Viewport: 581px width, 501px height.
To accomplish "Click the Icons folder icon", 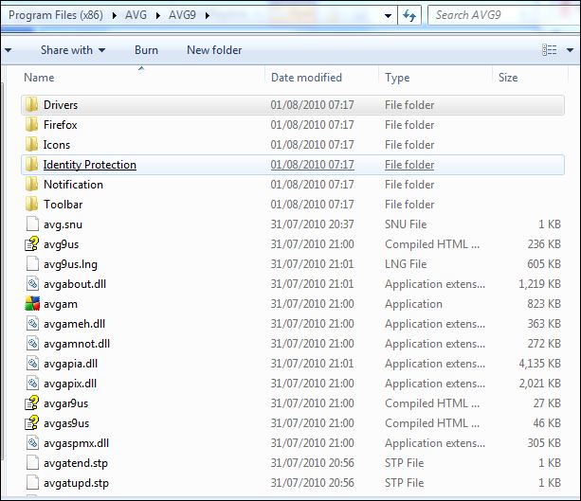I will (32, 145).
